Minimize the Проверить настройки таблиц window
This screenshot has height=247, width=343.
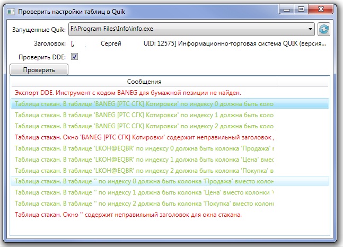(287, 10)
